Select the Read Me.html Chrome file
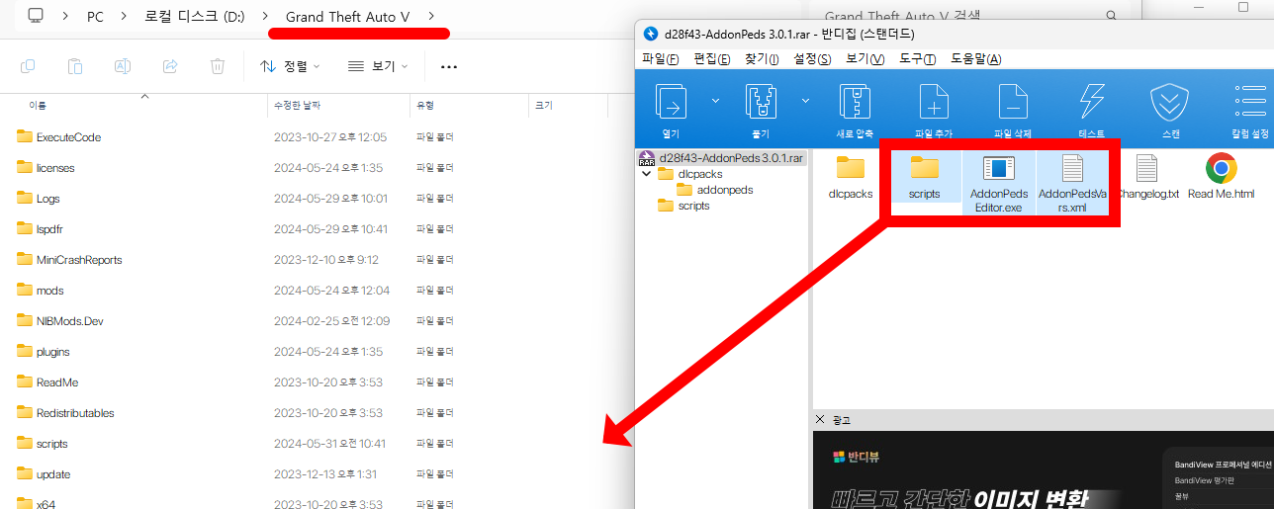The height and width of the screenshot is (509, 1274). pyautogui.click(x=1221, y=169)
